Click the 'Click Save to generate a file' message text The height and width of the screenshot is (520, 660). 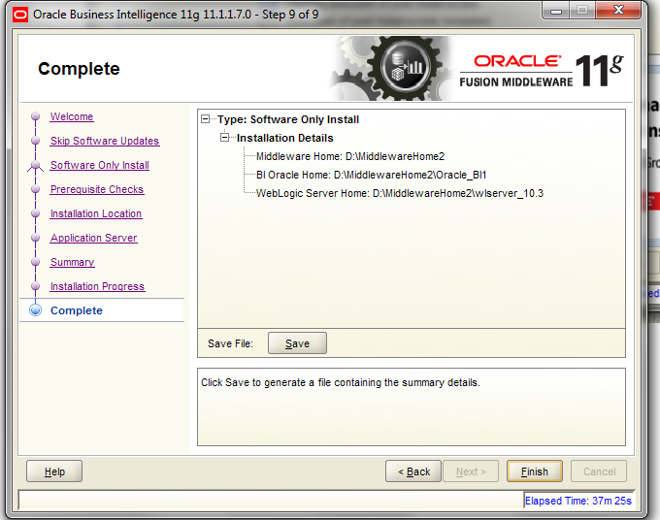[x=341, y=382]
